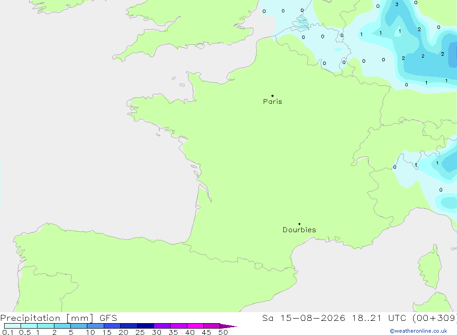Pick the dark navy 25–30 legend swatch
This screenshot has height=335, width=457.
[145, 326]
